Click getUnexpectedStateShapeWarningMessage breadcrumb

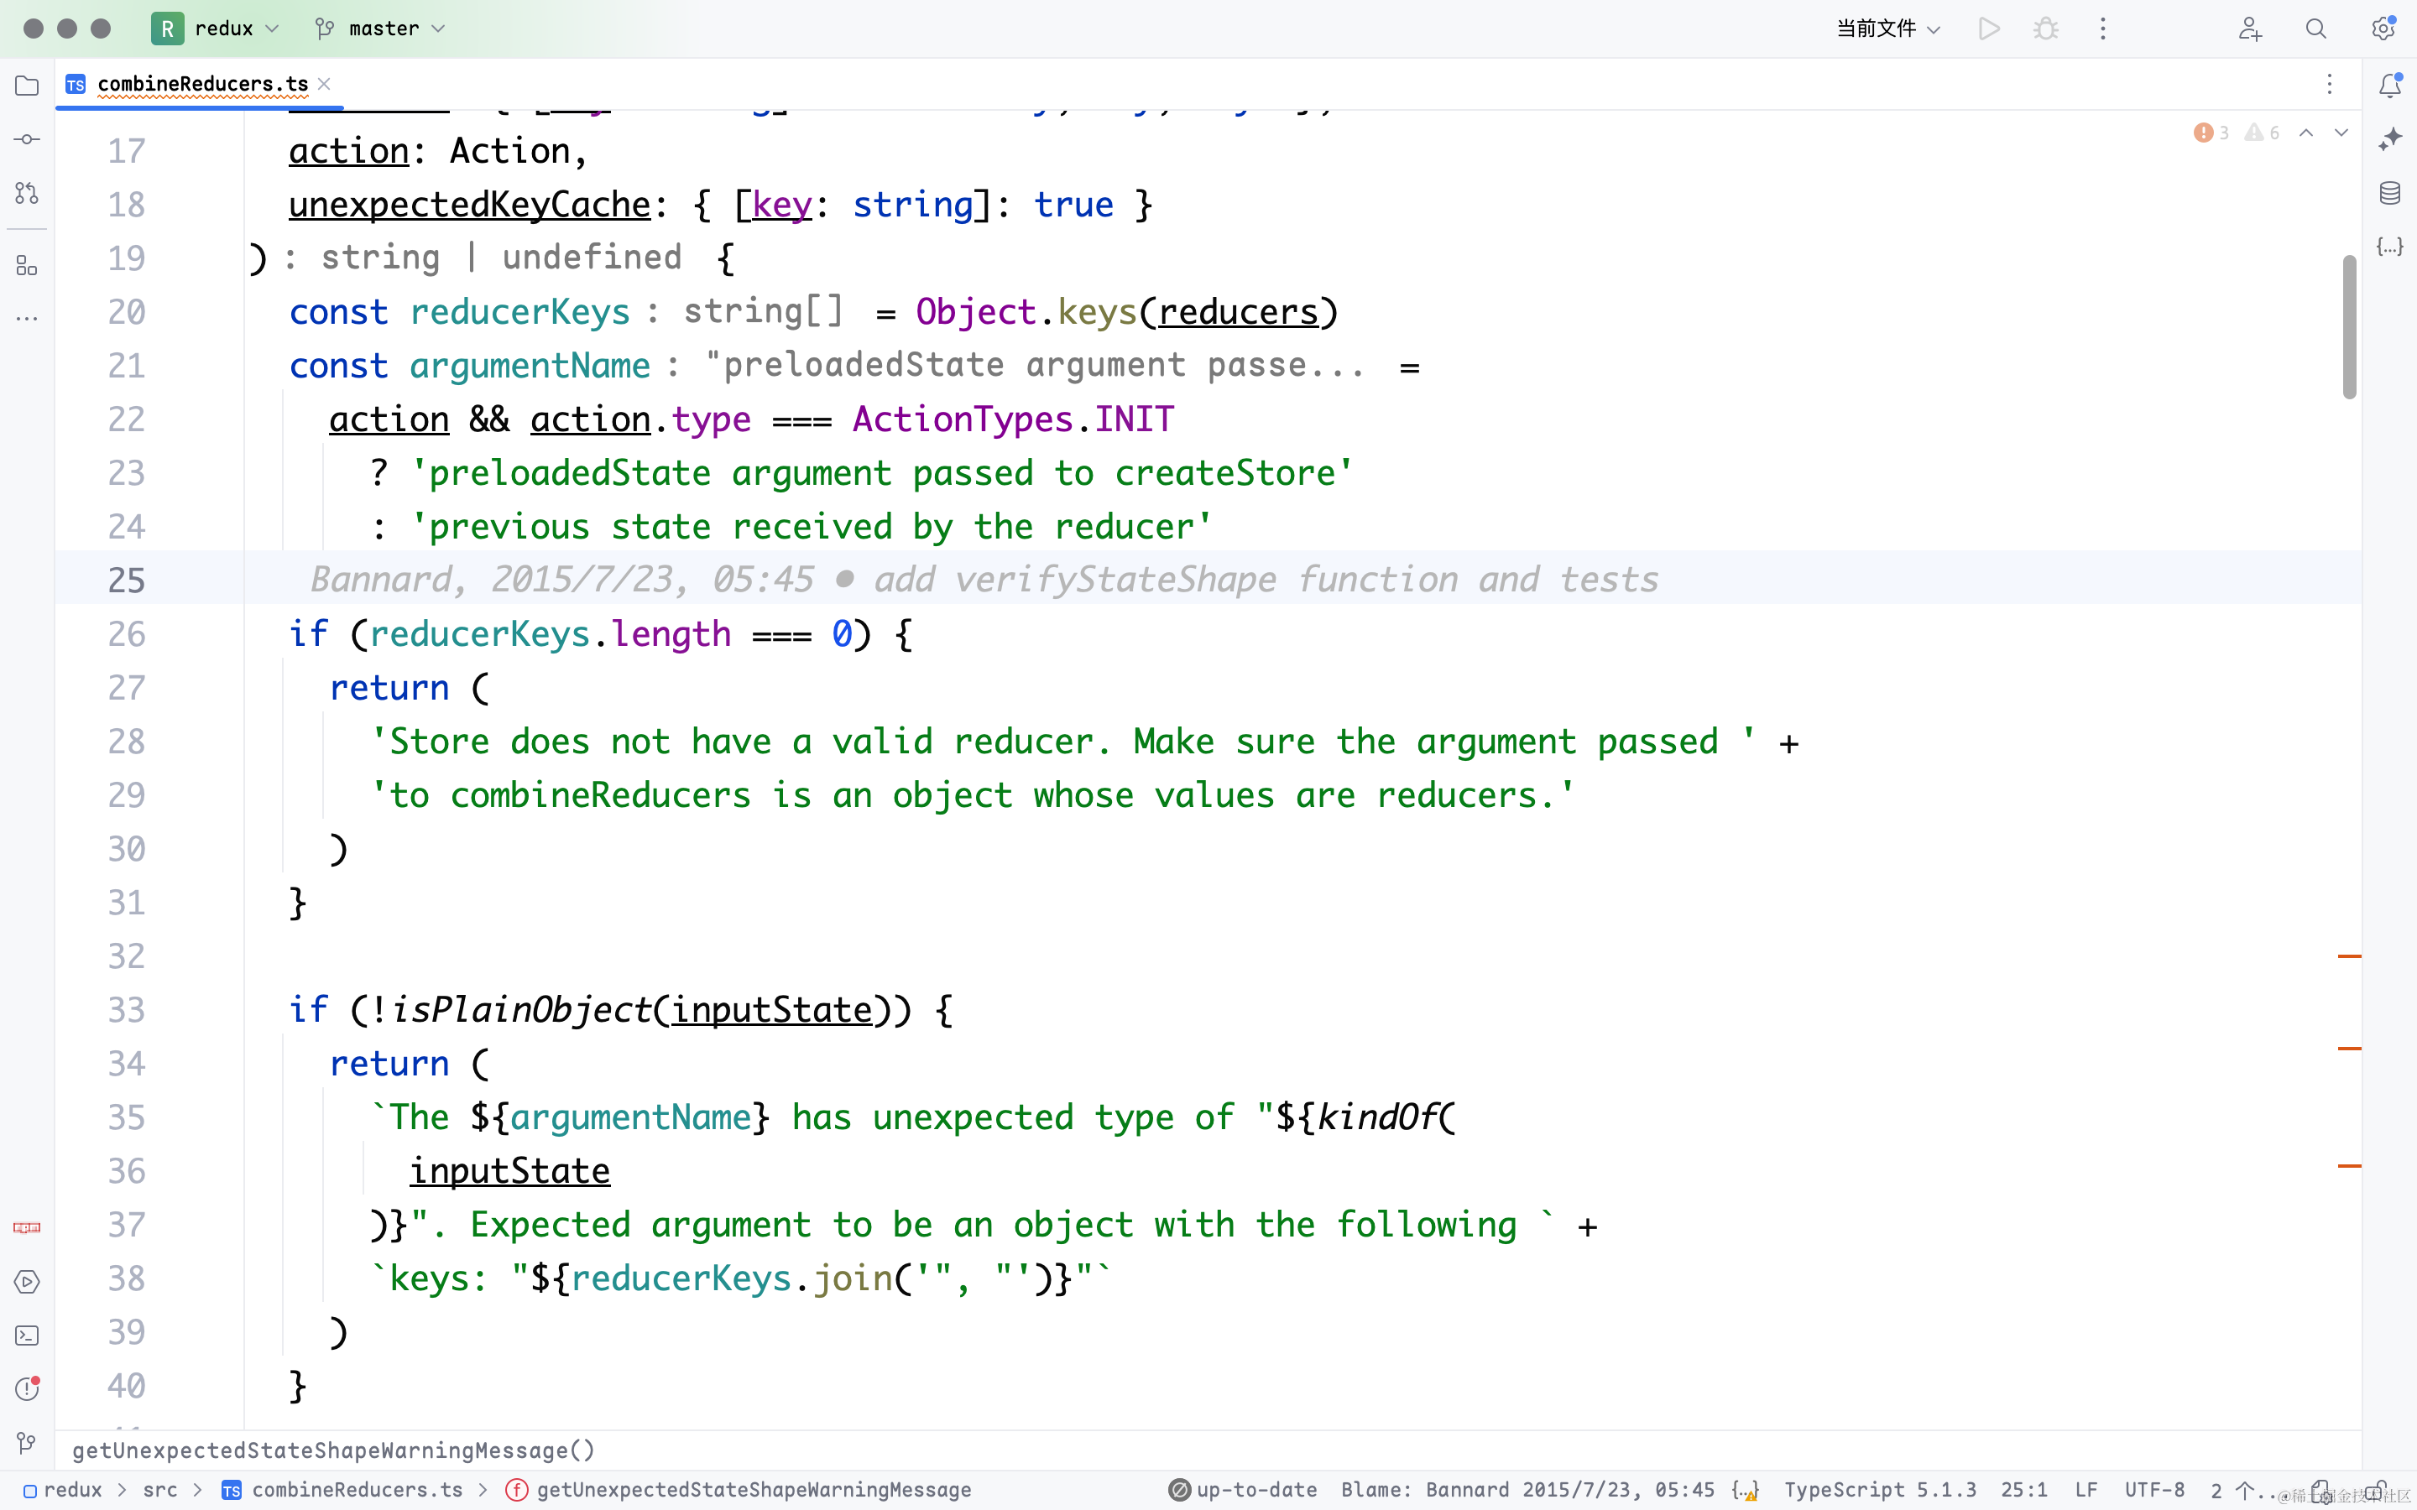click(x=739, y=1490)
